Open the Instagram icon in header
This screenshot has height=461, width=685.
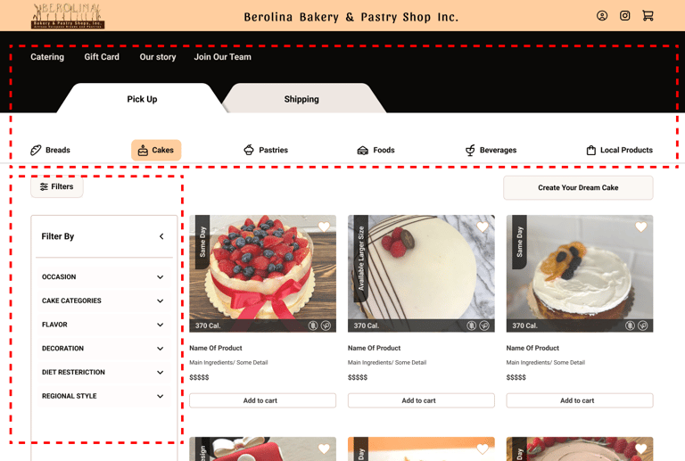pyautogui.click(x=624, y=16)
